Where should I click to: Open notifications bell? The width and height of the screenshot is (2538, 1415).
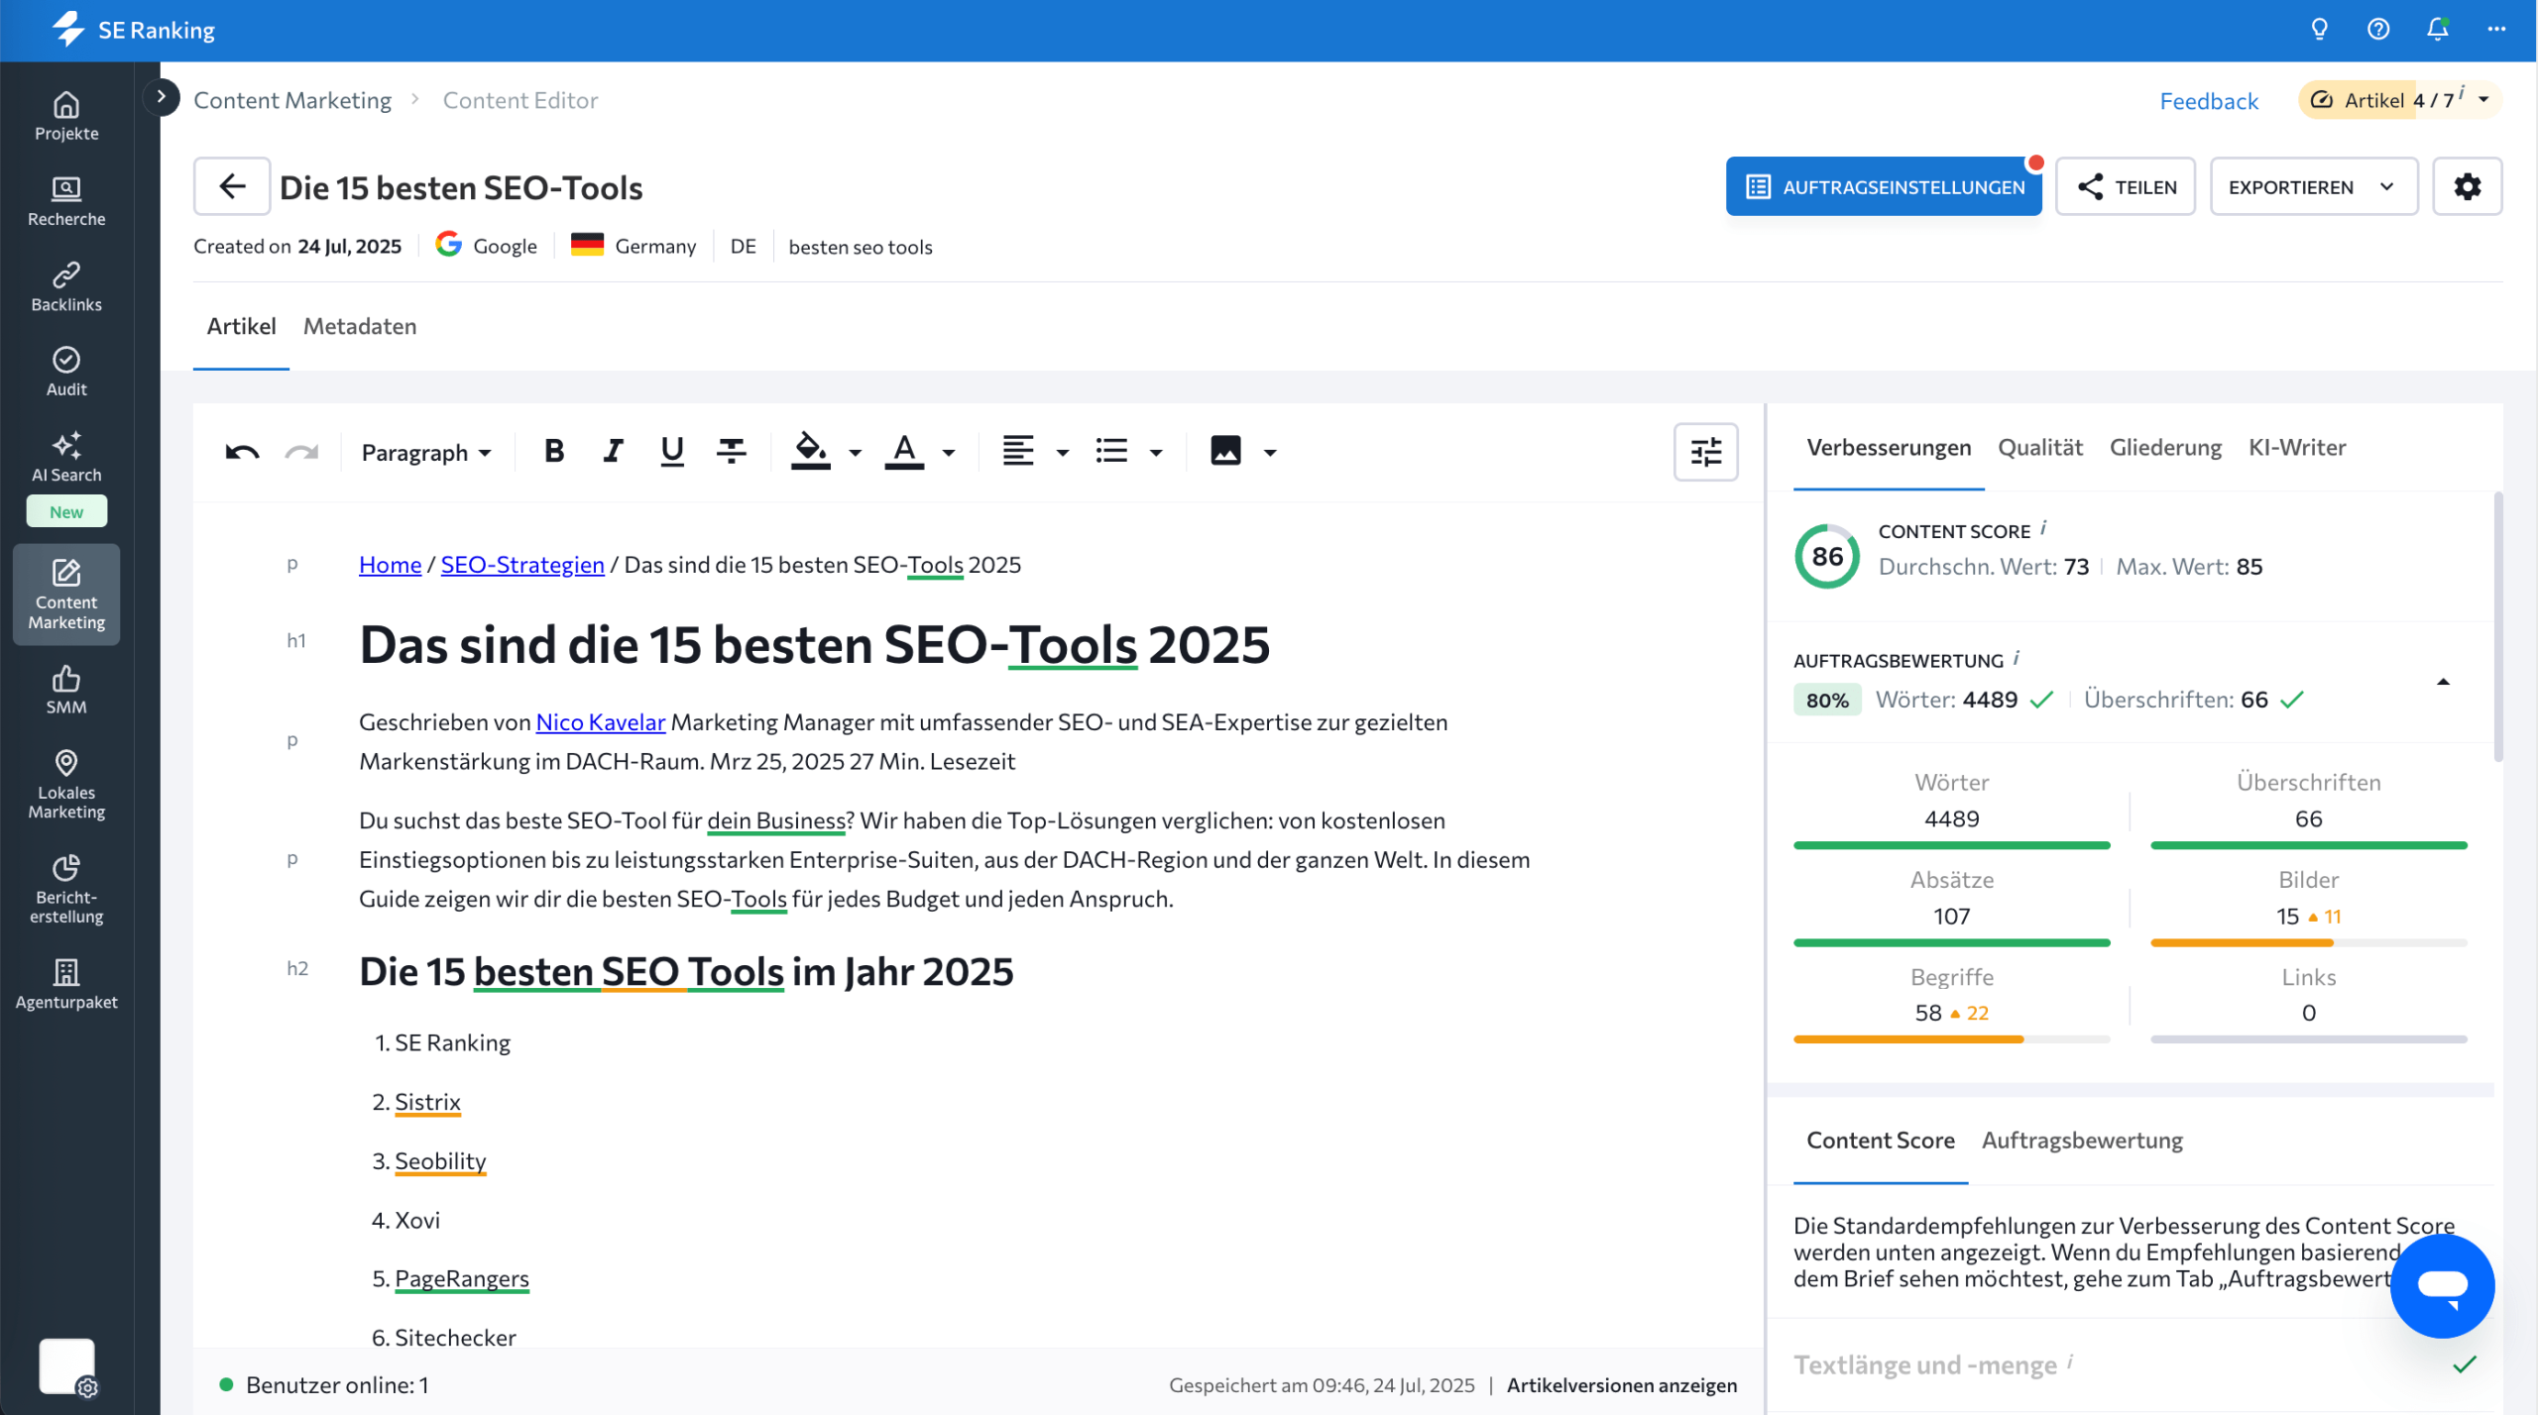click(x=2437, y=30)
